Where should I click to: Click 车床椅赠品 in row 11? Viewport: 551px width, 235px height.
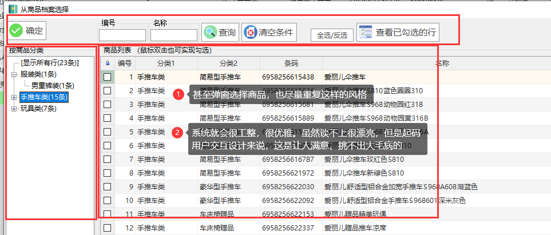217,214
